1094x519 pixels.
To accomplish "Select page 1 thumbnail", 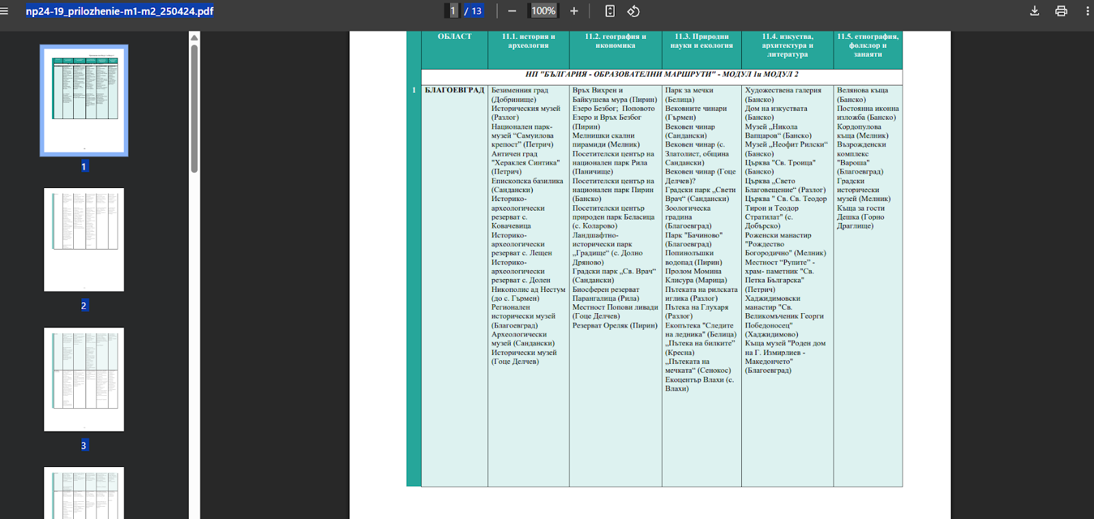I will 84,101.
